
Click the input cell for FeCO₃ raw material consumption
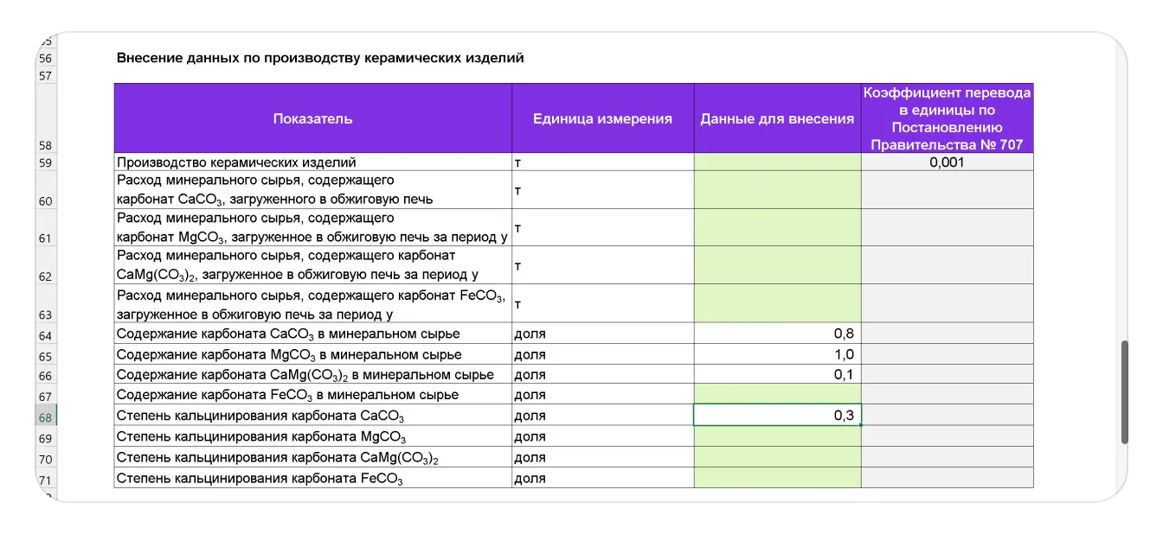777,304
